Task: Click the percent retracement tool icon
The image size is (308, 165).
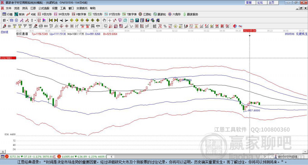Action: pos(165,26)
